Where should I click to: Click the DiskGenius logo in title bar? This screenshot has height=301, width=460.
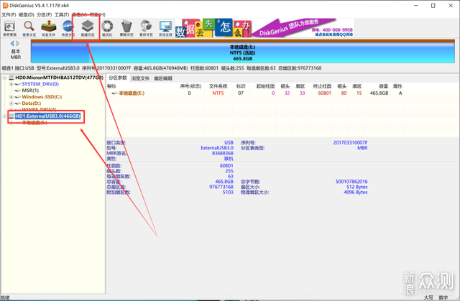[x=5, y=5]
